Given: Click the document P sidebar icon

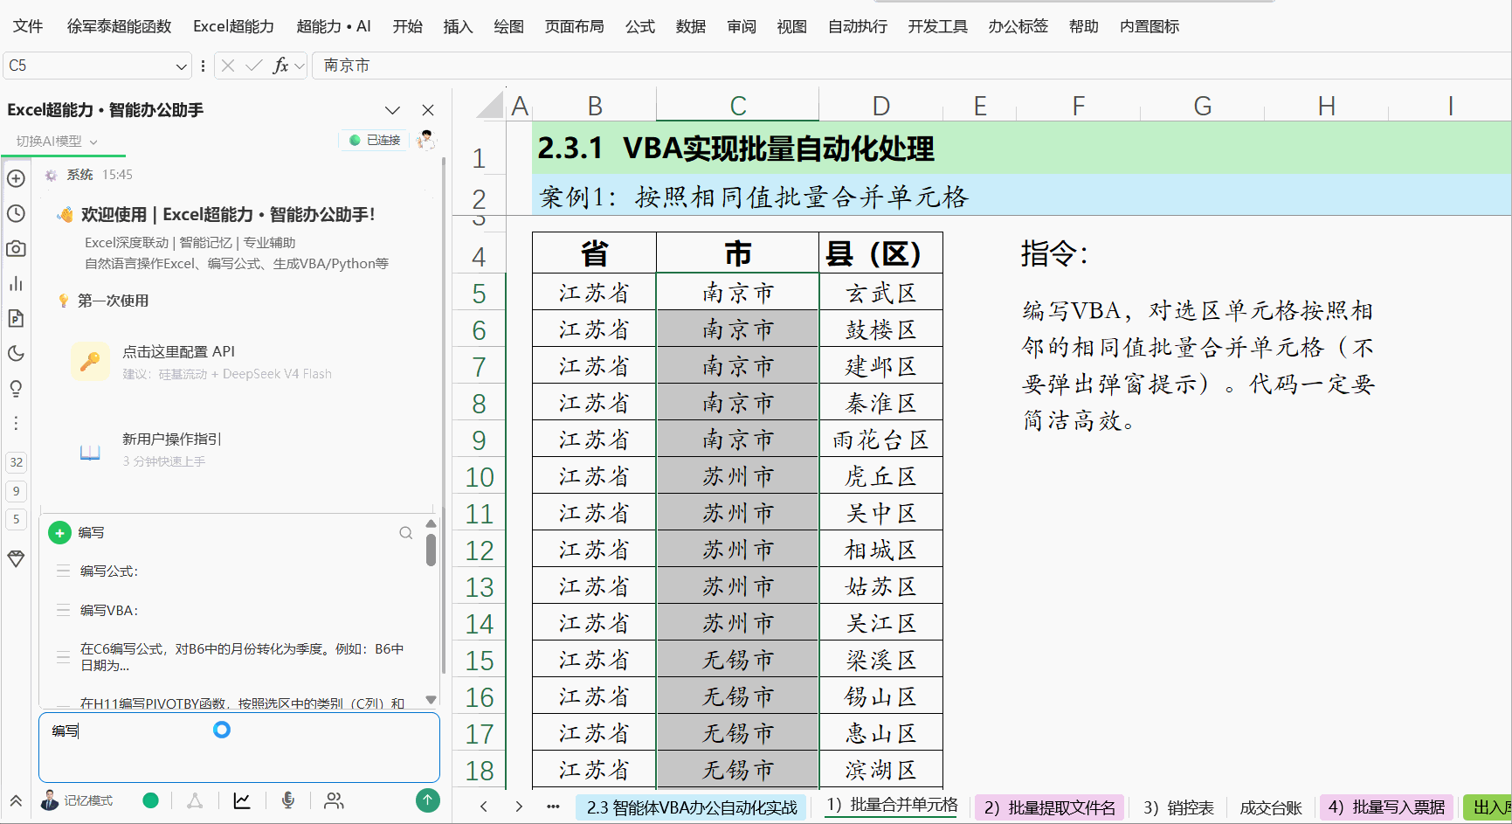Looking at the screenshot, I should coord(16,318).
